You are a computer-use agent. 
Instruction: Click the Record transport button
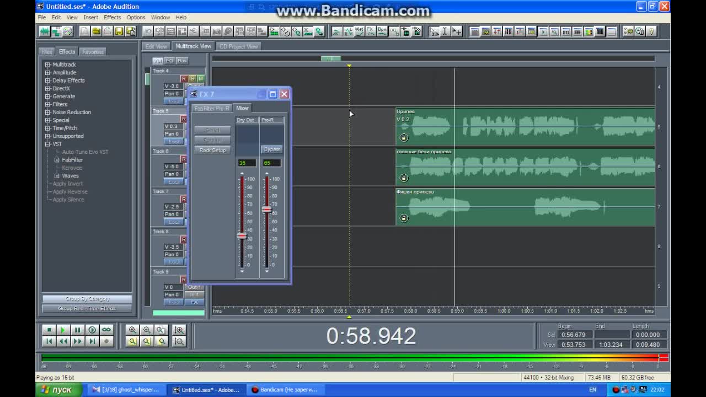click(106, 341)
